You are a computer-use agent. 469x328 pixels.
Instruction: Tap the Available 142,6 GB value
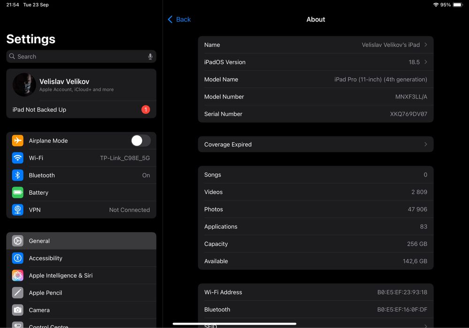415,261
